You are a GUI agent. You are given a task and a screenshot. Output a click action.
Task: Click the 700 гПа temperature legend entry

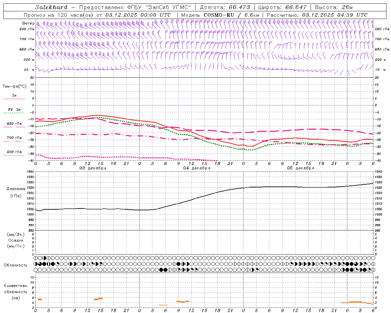tap(14, 138)
